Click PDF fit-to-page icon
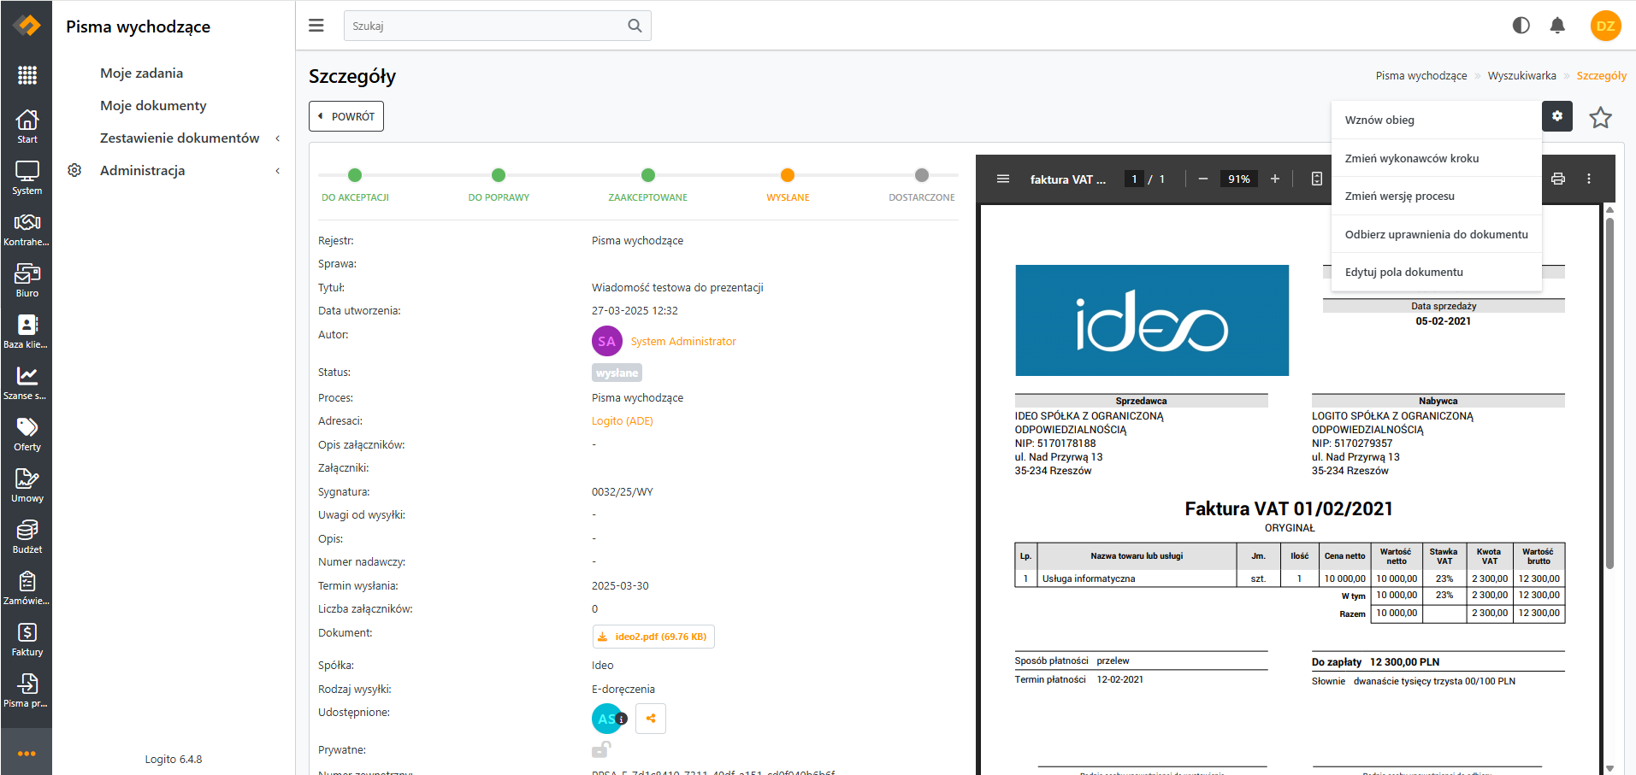 [x=1317, y=179]
